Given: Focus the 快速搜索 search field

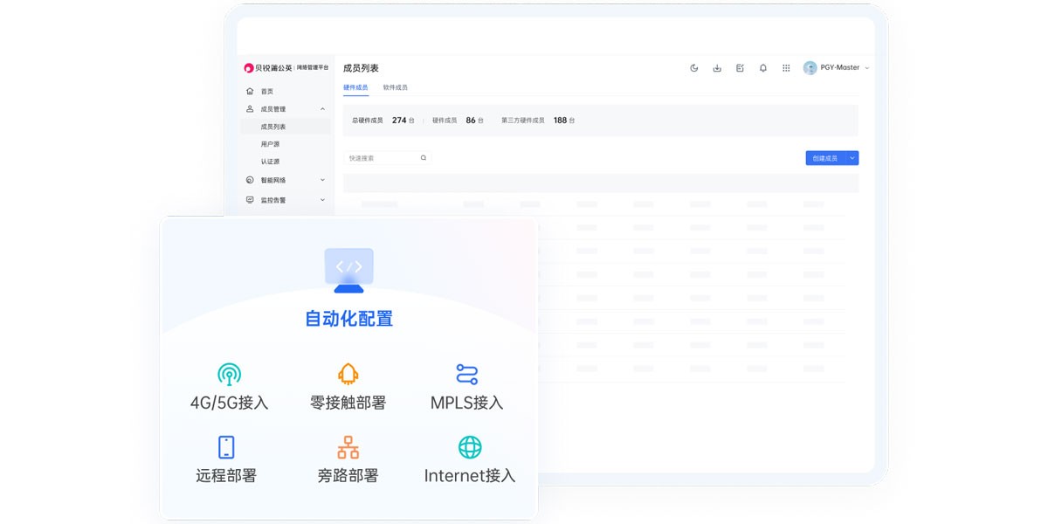Looking at the screenshot, I should (382, 158).
